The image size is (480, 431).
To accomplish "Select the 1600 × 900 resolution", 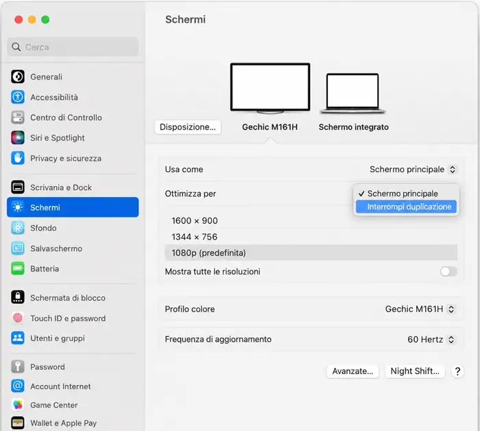I will point(311,220).
